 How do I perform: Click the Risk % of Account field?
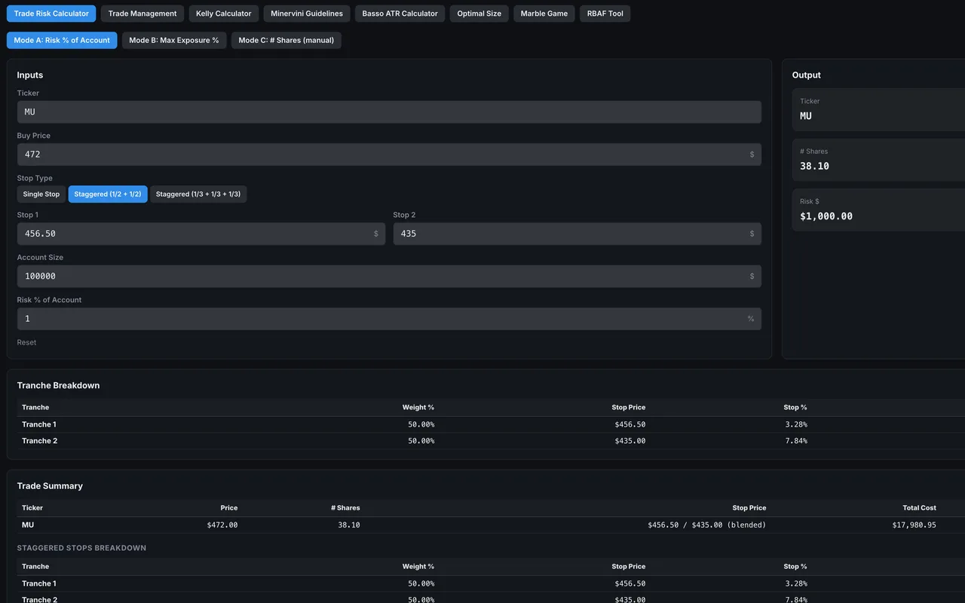389,319
